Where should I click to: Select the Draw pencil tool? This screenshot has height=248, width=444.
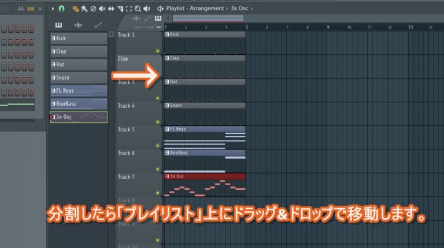pyautogui.click(x=75, y=9)
